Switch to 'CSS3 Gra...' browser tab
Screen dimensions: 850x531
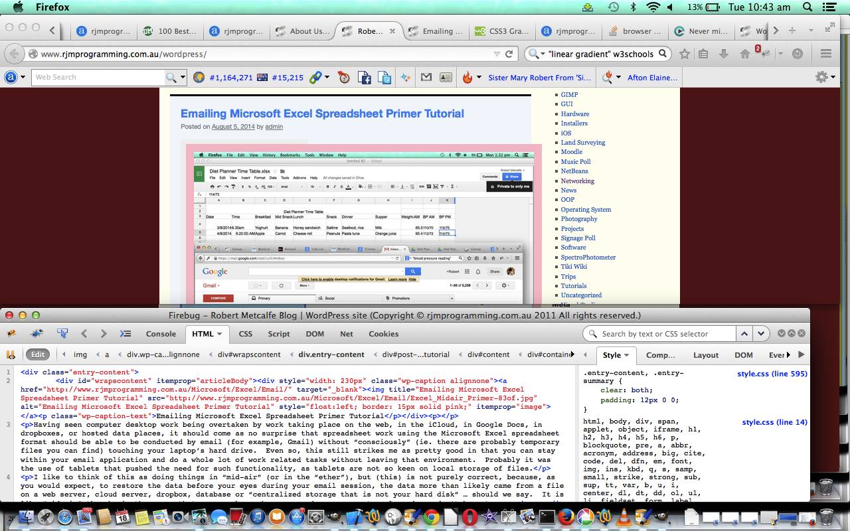(x=503, y=31)
